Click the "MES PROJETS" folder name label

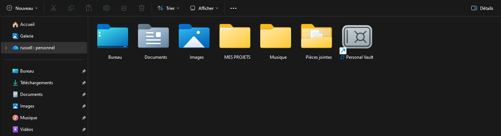tap(237, 57)
